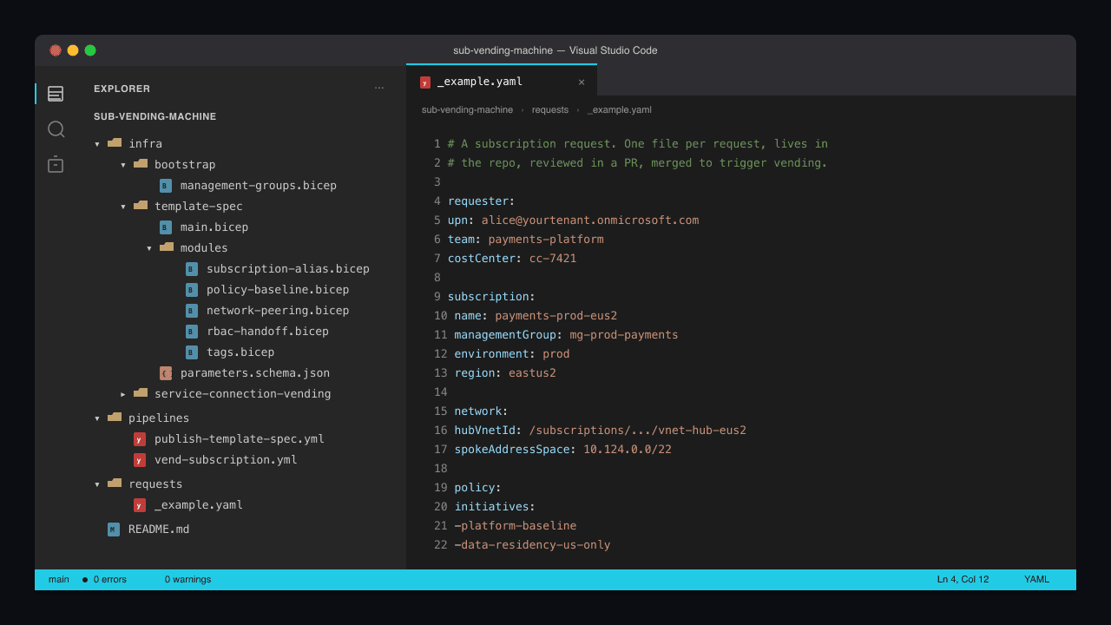Open publish-template-spec.yml file
The height and width of the screenshot is (625, 1111).
(x=239, y=439)
